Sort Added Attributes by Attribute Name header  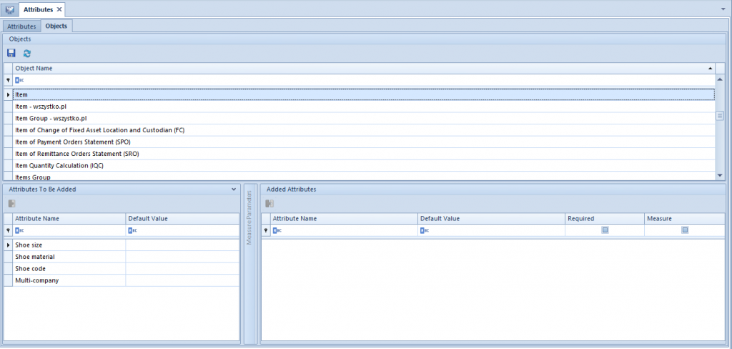tap(344, 219)
